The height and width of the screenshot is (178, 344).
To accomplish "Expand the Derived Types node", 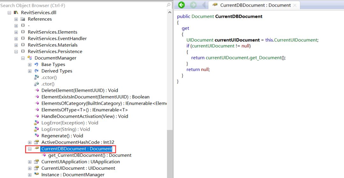I will click(x=30, y=71).
